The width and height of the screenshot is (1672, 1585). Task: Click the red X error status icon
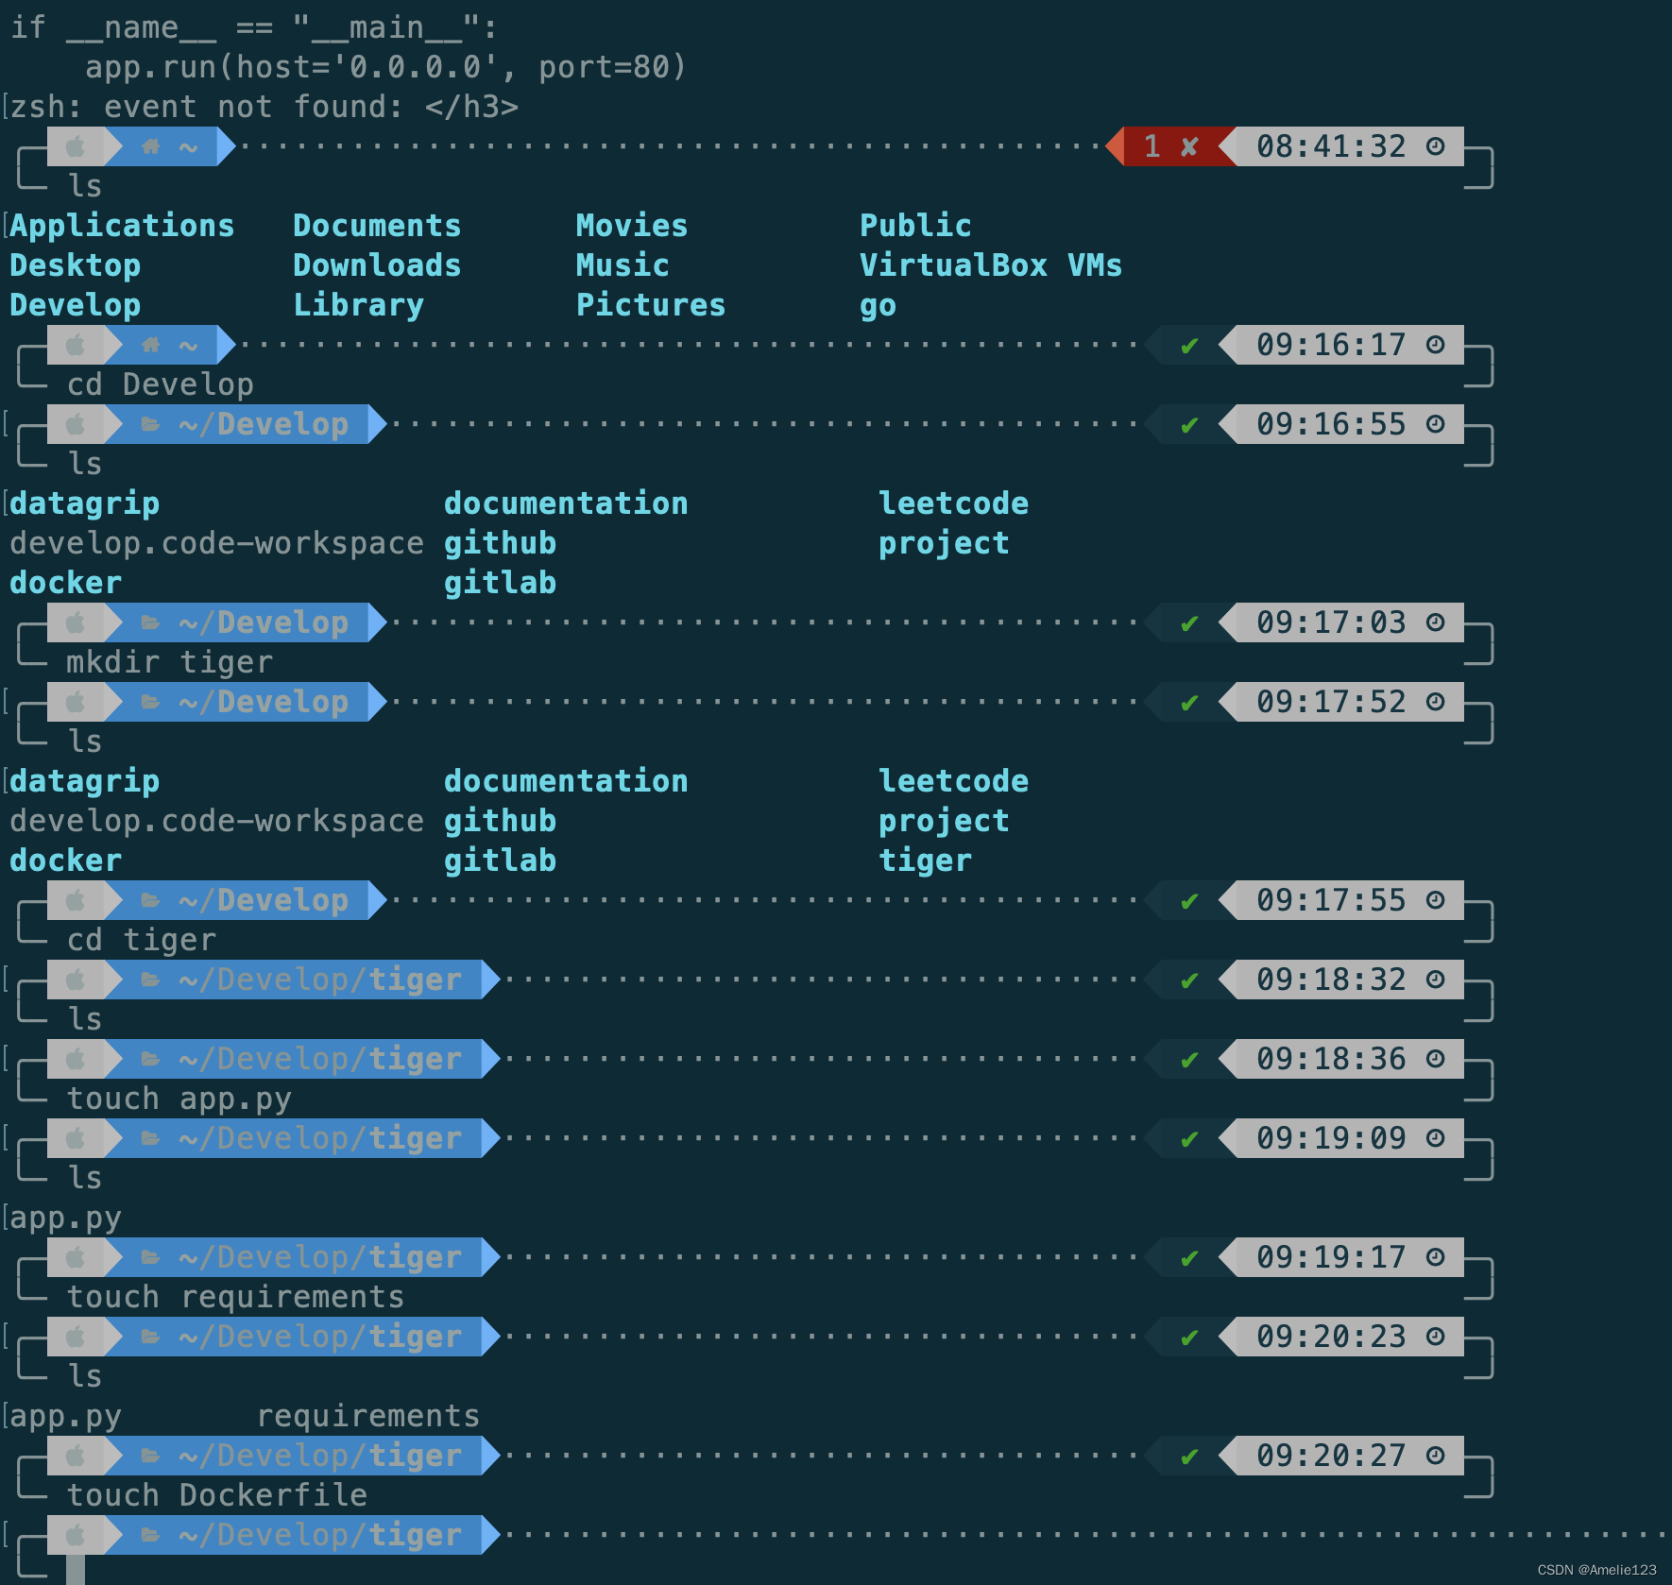(1189, 146)
